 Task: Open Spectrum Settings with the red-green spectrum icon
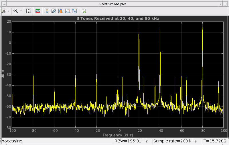coord(38,11)
